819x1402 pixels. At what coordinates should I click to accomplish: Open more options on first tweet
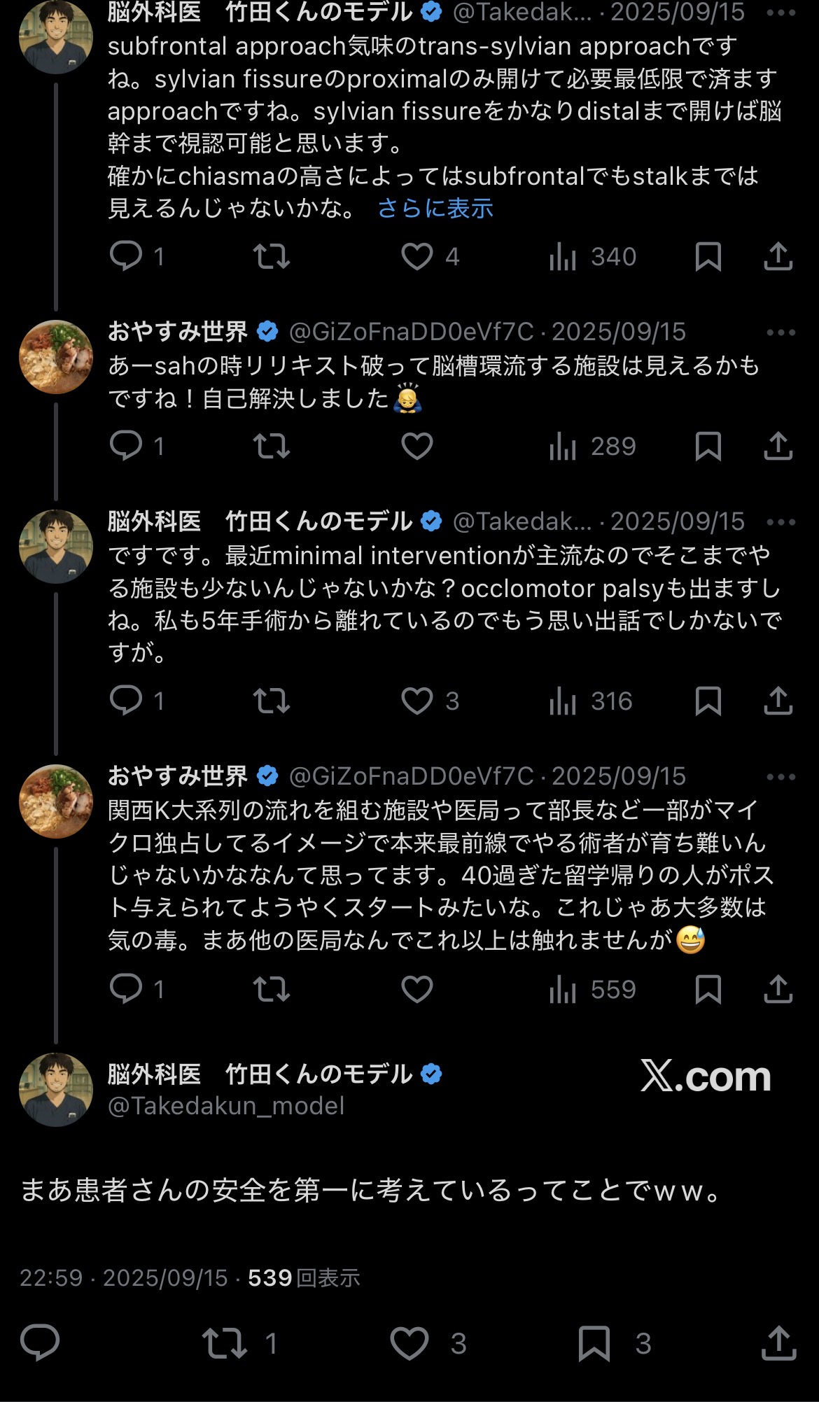(x=781, y=13)
